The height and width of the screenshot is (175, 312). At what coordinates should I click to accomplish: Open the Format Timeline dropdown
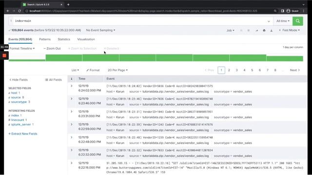22,49
